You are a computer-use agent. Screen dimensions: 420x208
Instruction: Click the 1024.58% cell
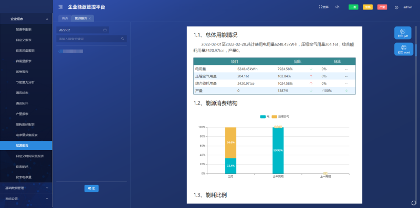point(285,83)
